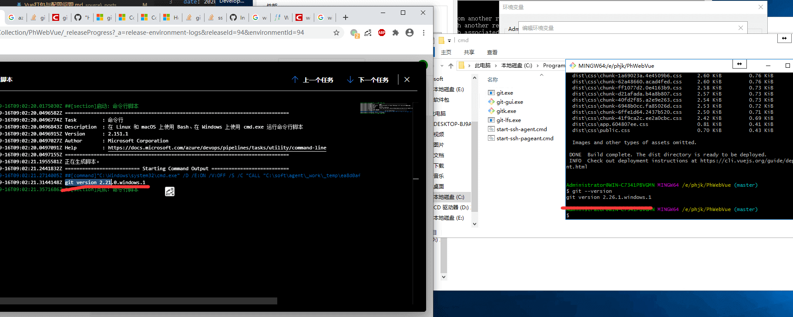Select the start-ssh-agent.cmd file

[x=521, y=129]
